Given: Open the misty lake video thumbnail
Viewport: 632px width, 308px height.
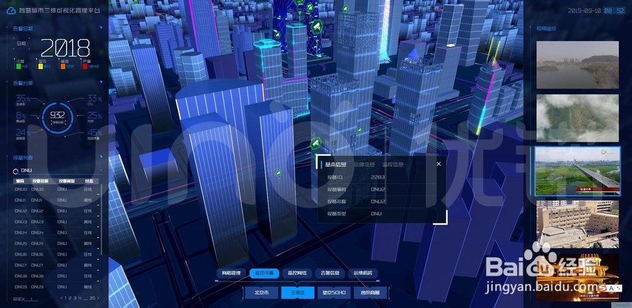Looking at the screenshot, I should [x=577, y=65].
